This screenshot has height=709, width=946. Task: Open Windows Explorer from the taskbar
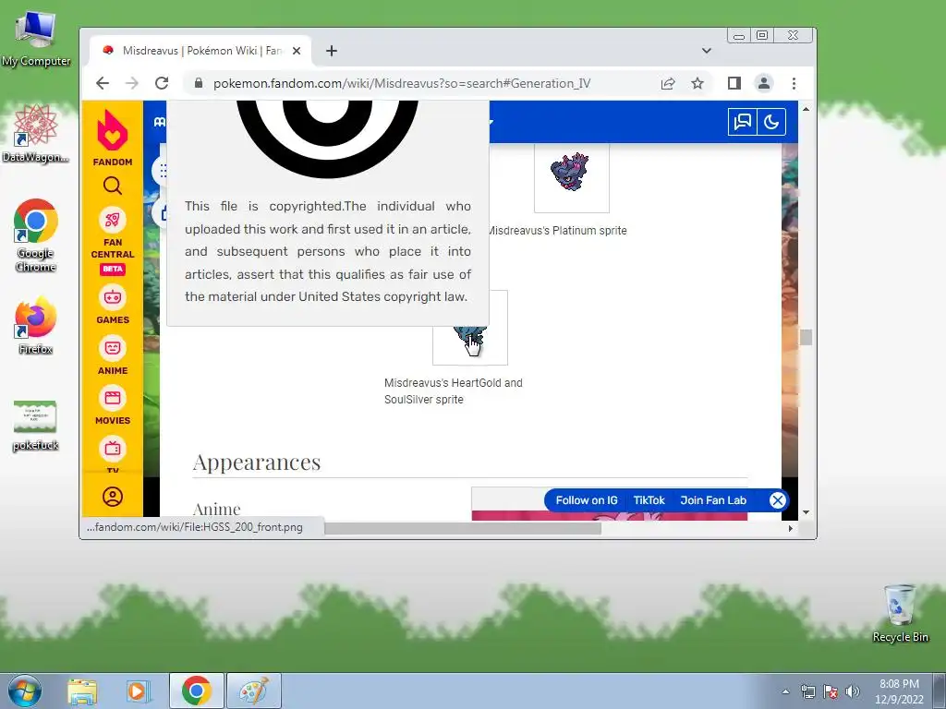pyautogui.click(x=82, y=691)
